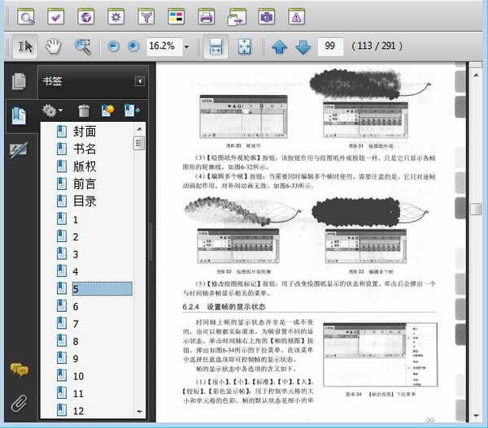Delete the selected bookmark with trash icon

(84, 110)
